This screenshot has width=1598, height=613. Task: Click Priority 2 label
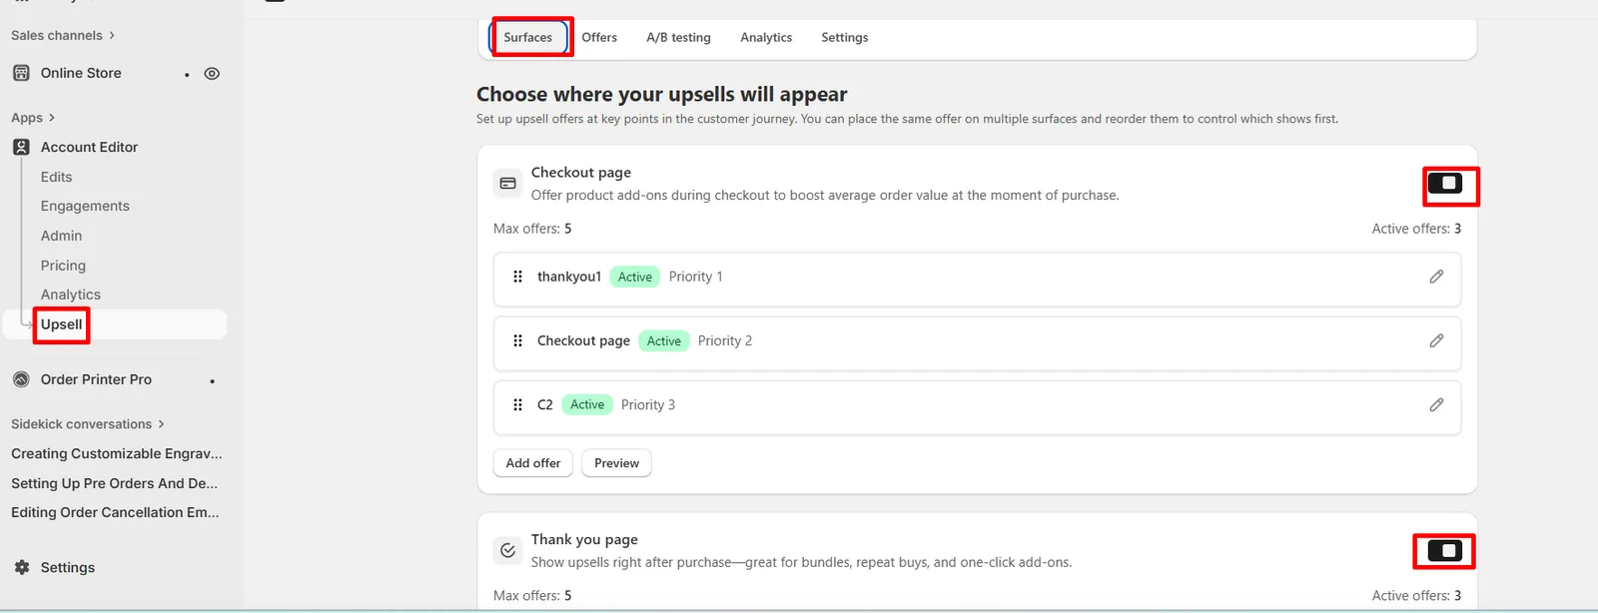(x=725, y=340)
